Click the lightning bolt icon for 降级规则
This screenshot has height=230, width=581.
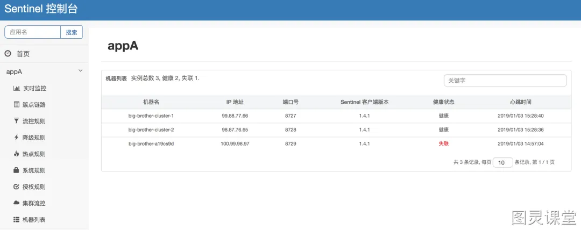[16, 137]
